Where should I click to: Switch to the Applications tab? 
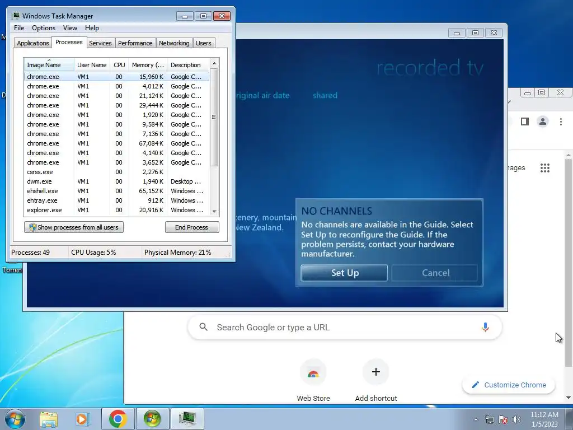[33, 43]
